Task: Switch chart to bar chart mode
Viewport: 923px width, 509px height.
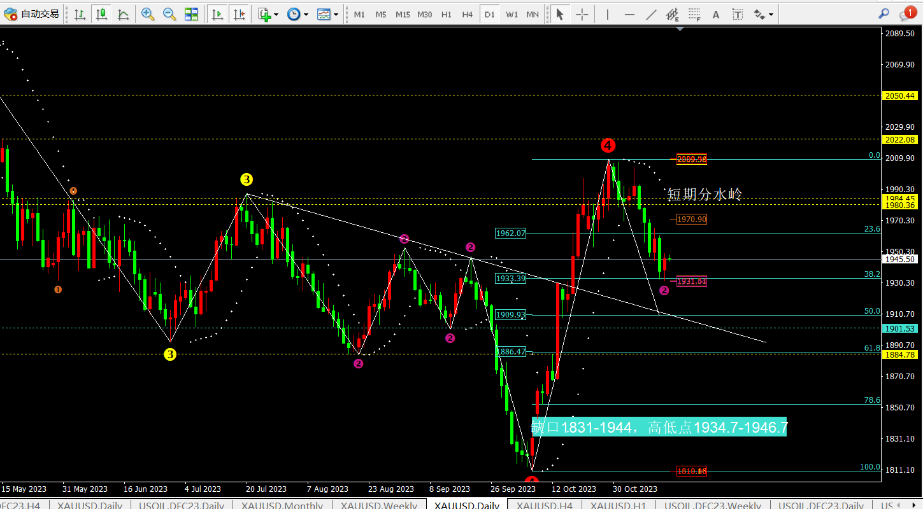Action: point(80,14)
